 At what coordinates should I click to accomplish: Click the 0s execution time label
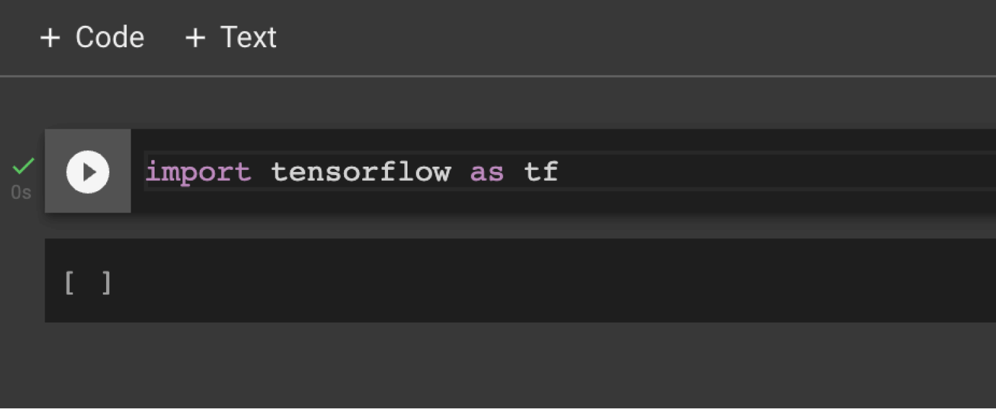click(21, 193)
